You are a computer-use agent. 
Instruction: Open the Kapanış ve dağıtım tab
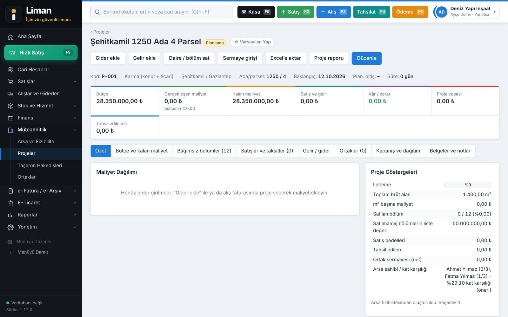(398, 151)
